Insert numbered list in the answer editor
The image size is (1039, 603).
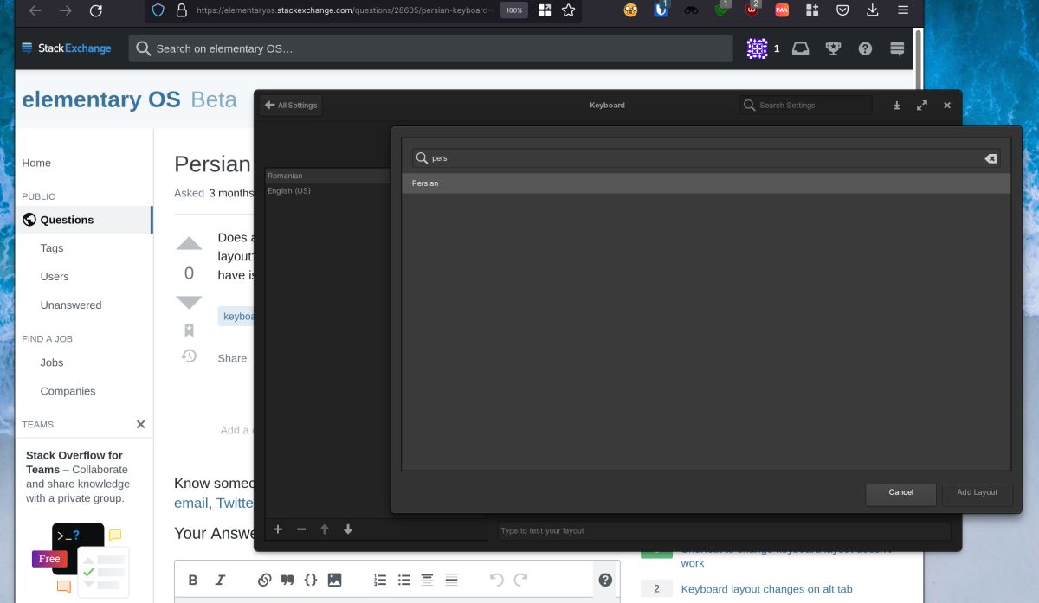tap(380, 580)
